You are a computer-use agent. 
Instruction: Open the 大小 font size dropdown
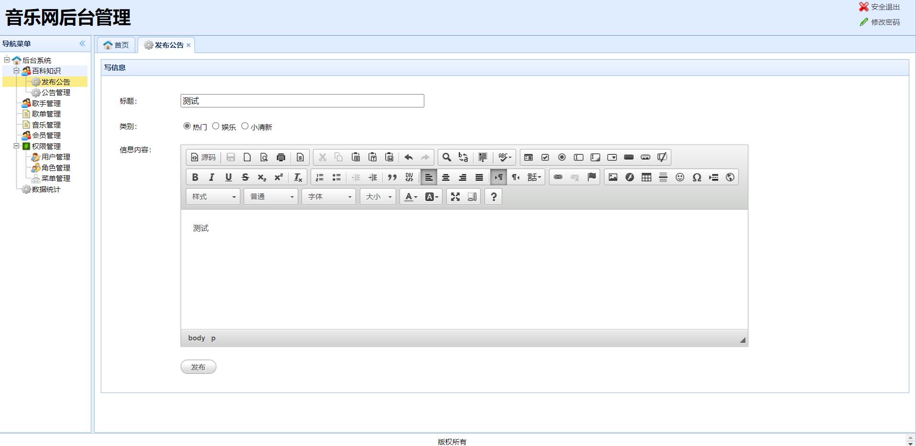tap(378, 197)
